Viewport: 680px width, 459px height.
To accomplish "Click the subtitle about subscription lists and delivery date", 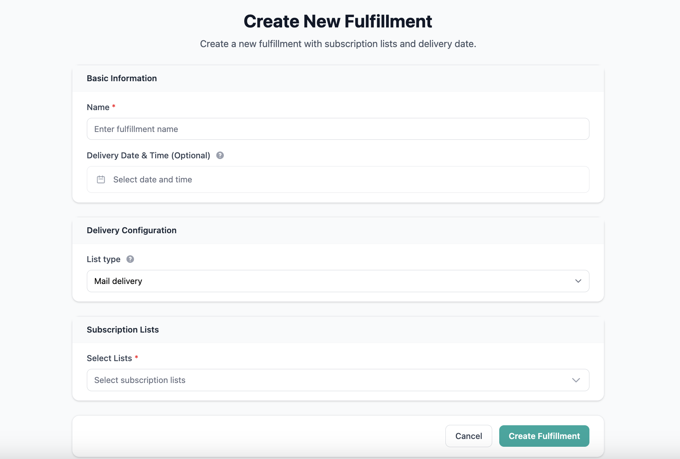I will point(338,44).
